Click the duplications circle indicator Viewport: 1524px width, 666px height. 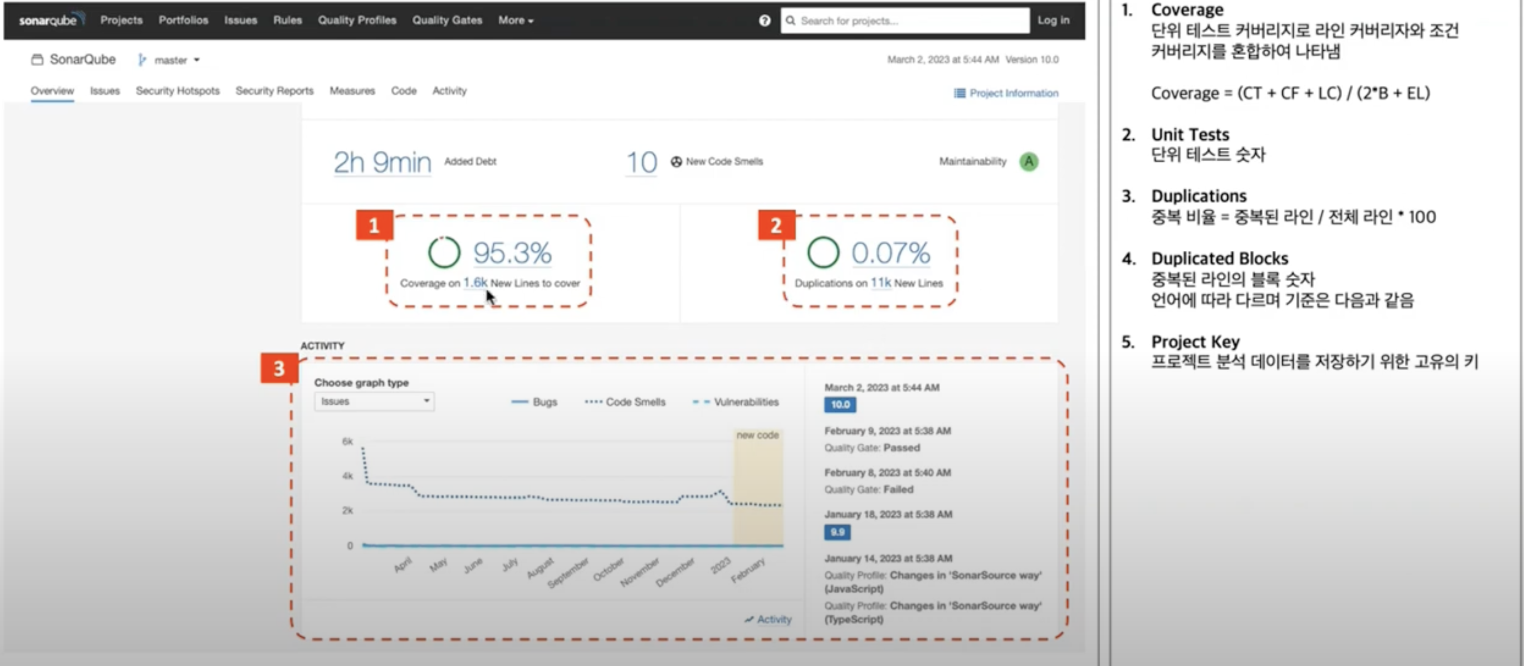[823, 252]
